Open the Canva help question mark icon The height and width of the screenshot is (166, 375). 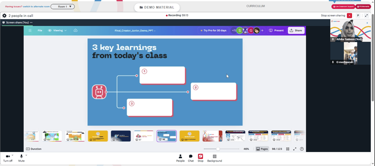(302, 149)
